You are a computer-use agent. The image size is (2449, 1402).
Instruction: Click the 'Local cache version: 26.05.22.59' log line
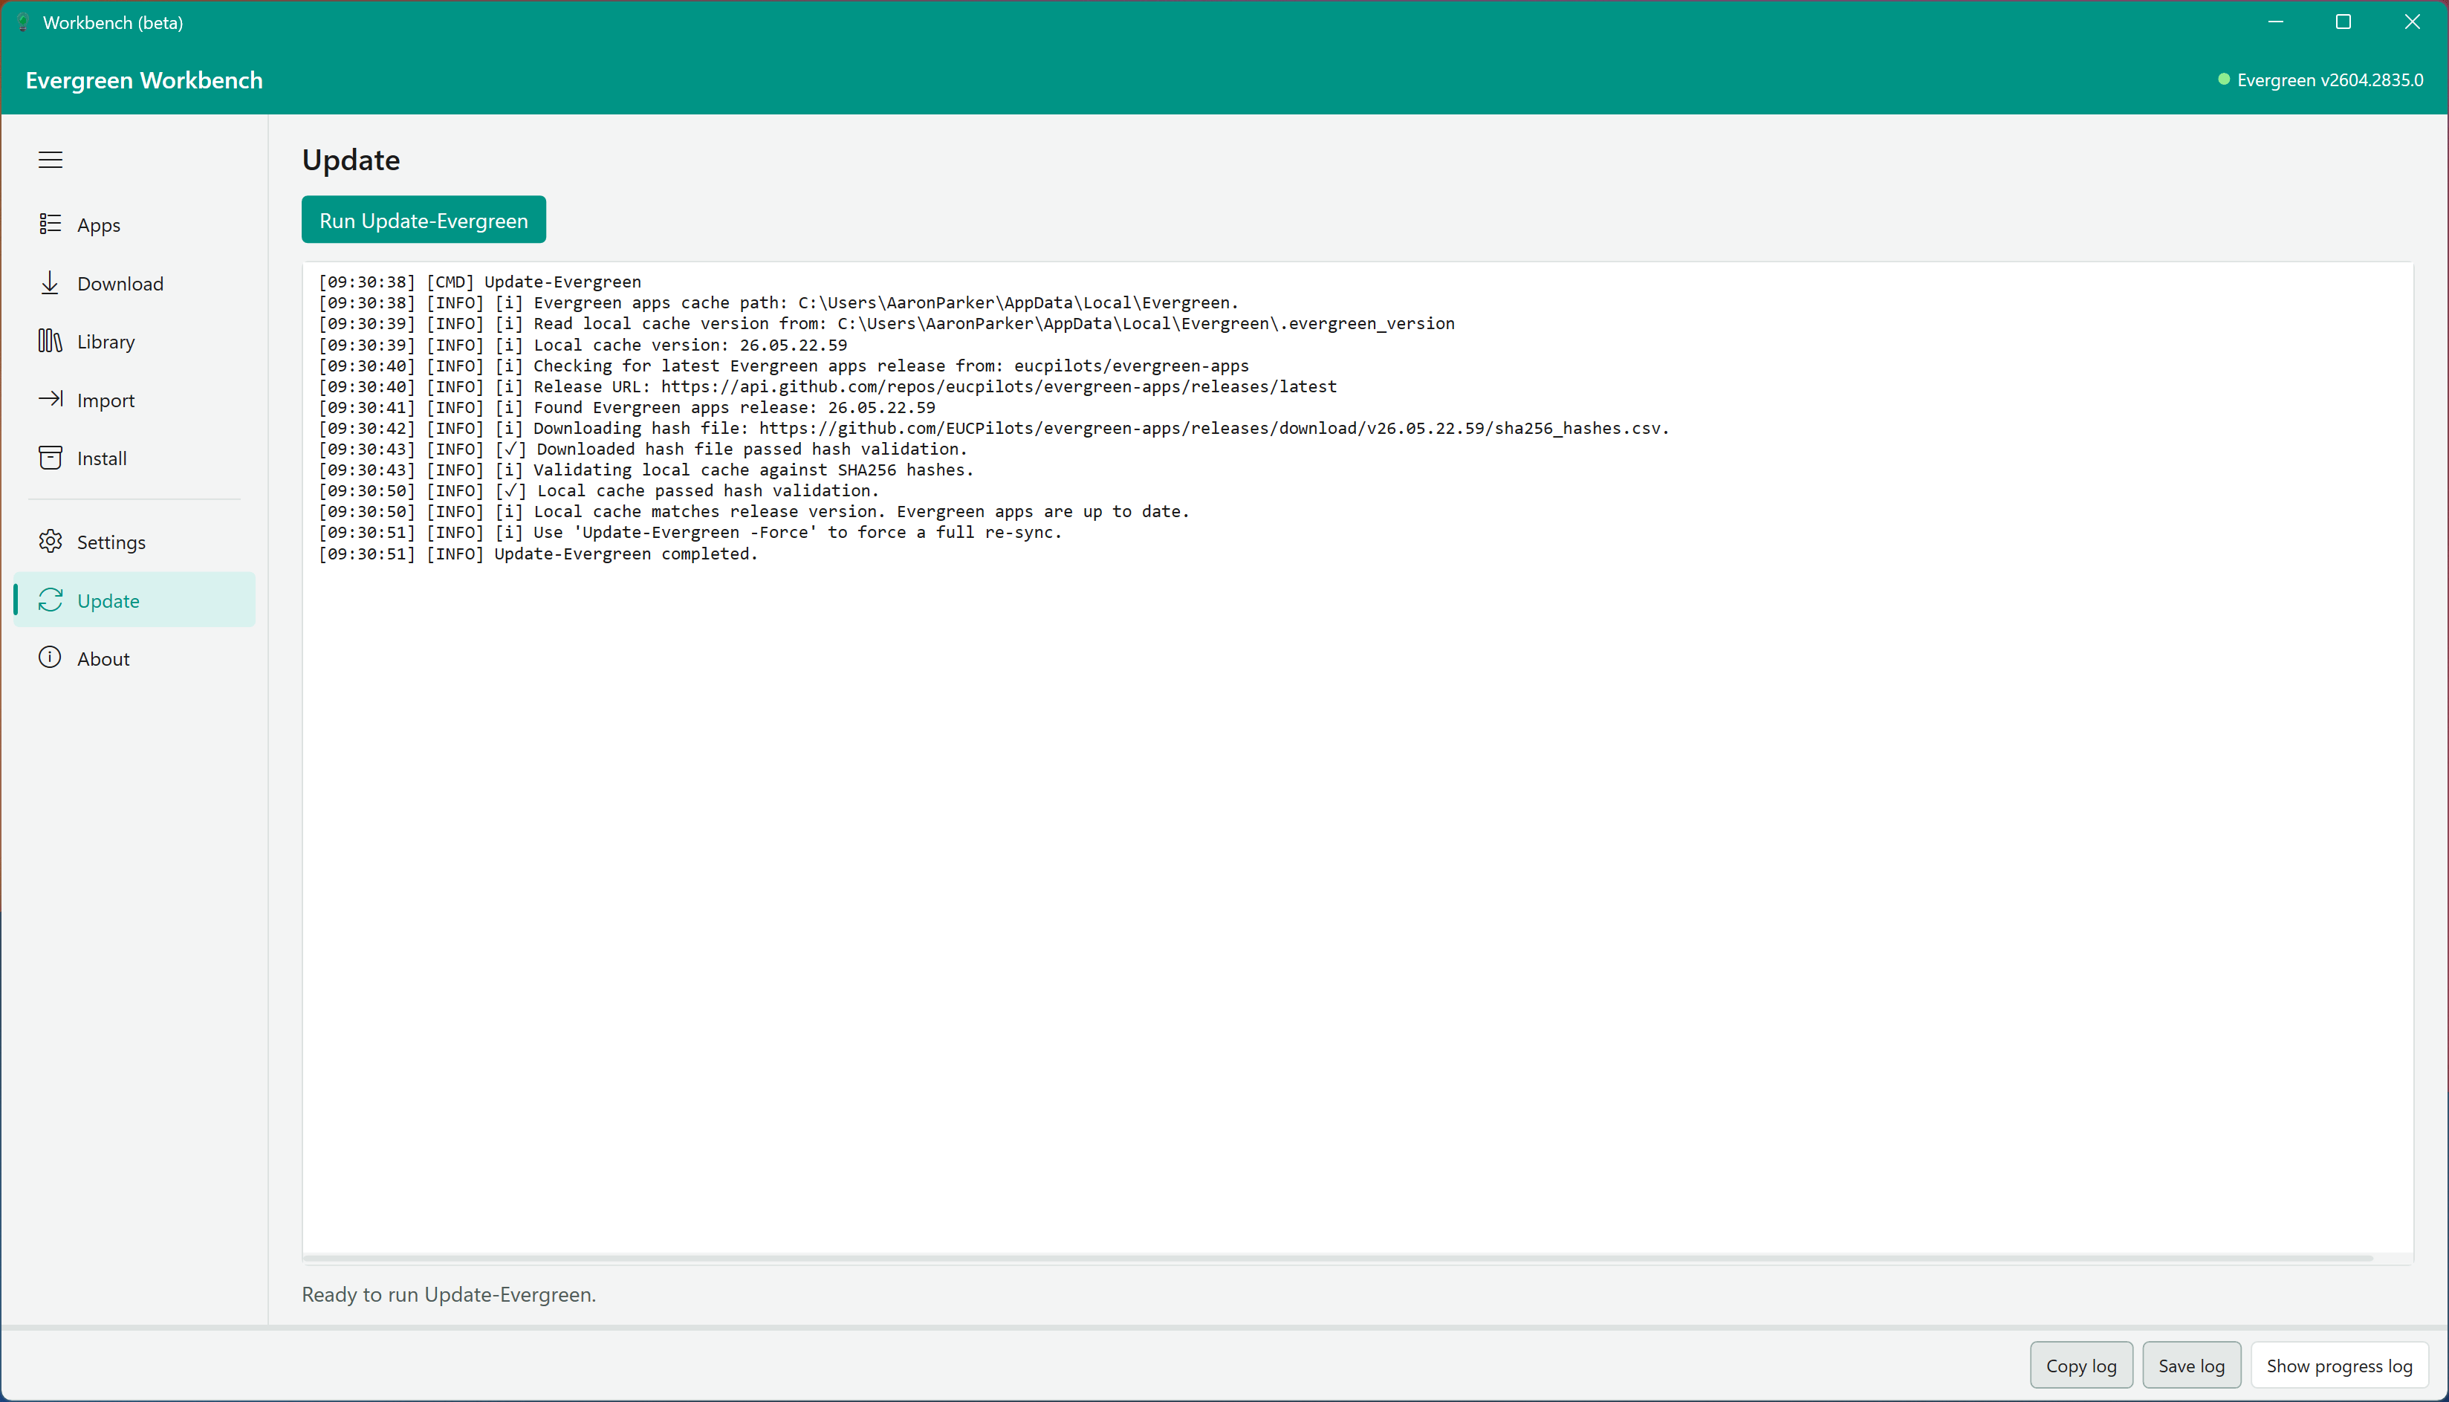point(583,345)
